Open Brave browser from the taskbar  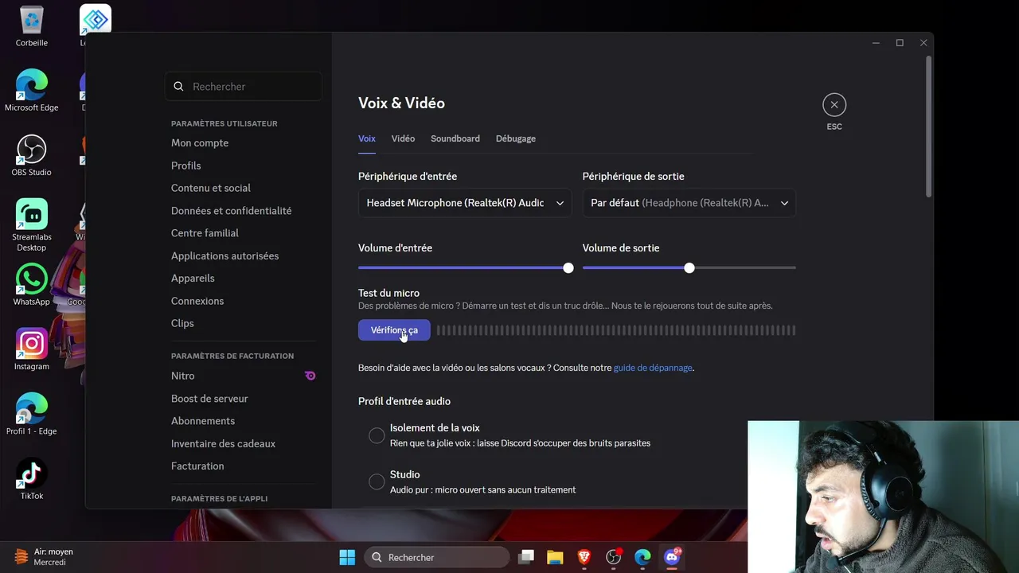[584, 557]
